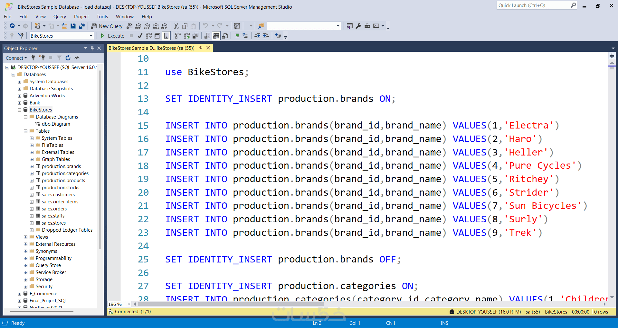
Task: Toggle the query tab pin
Action: point(201,48)
